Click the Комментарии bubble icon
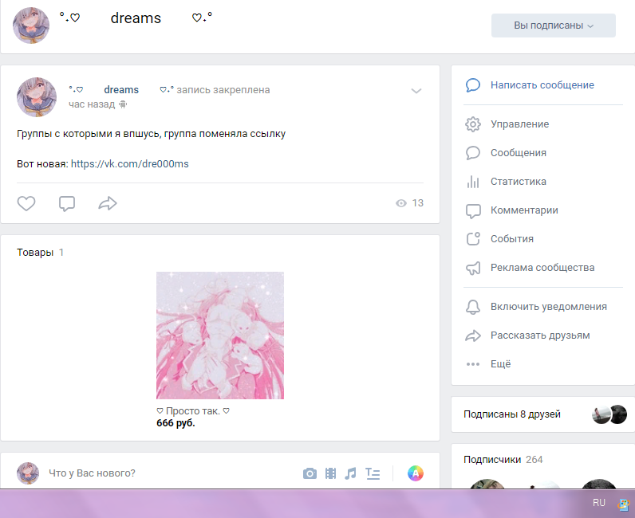Screen dimensions: 635x518 point(473,211)
